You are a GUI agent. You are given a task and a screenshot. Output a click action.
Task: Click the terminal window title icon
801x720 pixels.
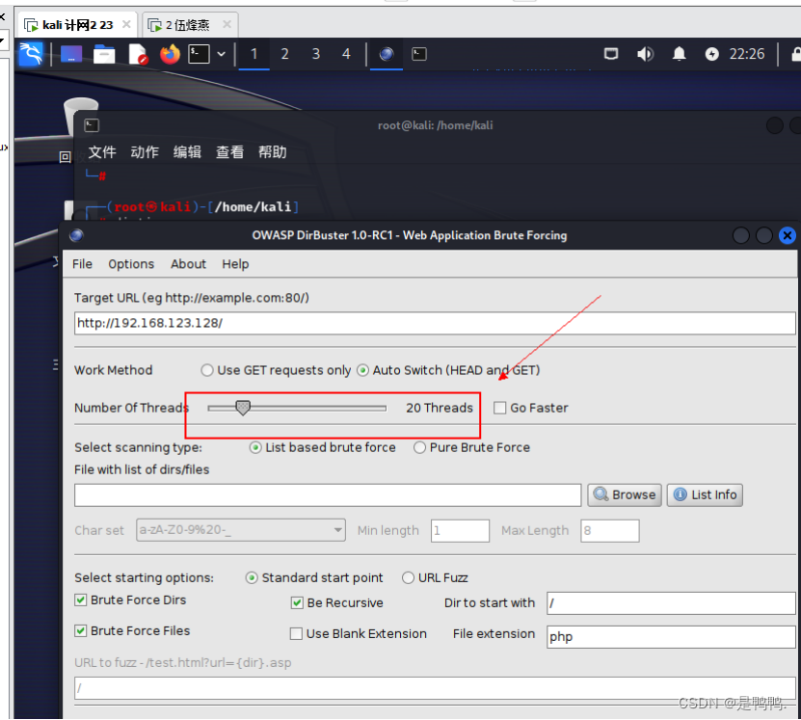pyautogui.click(x=92, y=125)
